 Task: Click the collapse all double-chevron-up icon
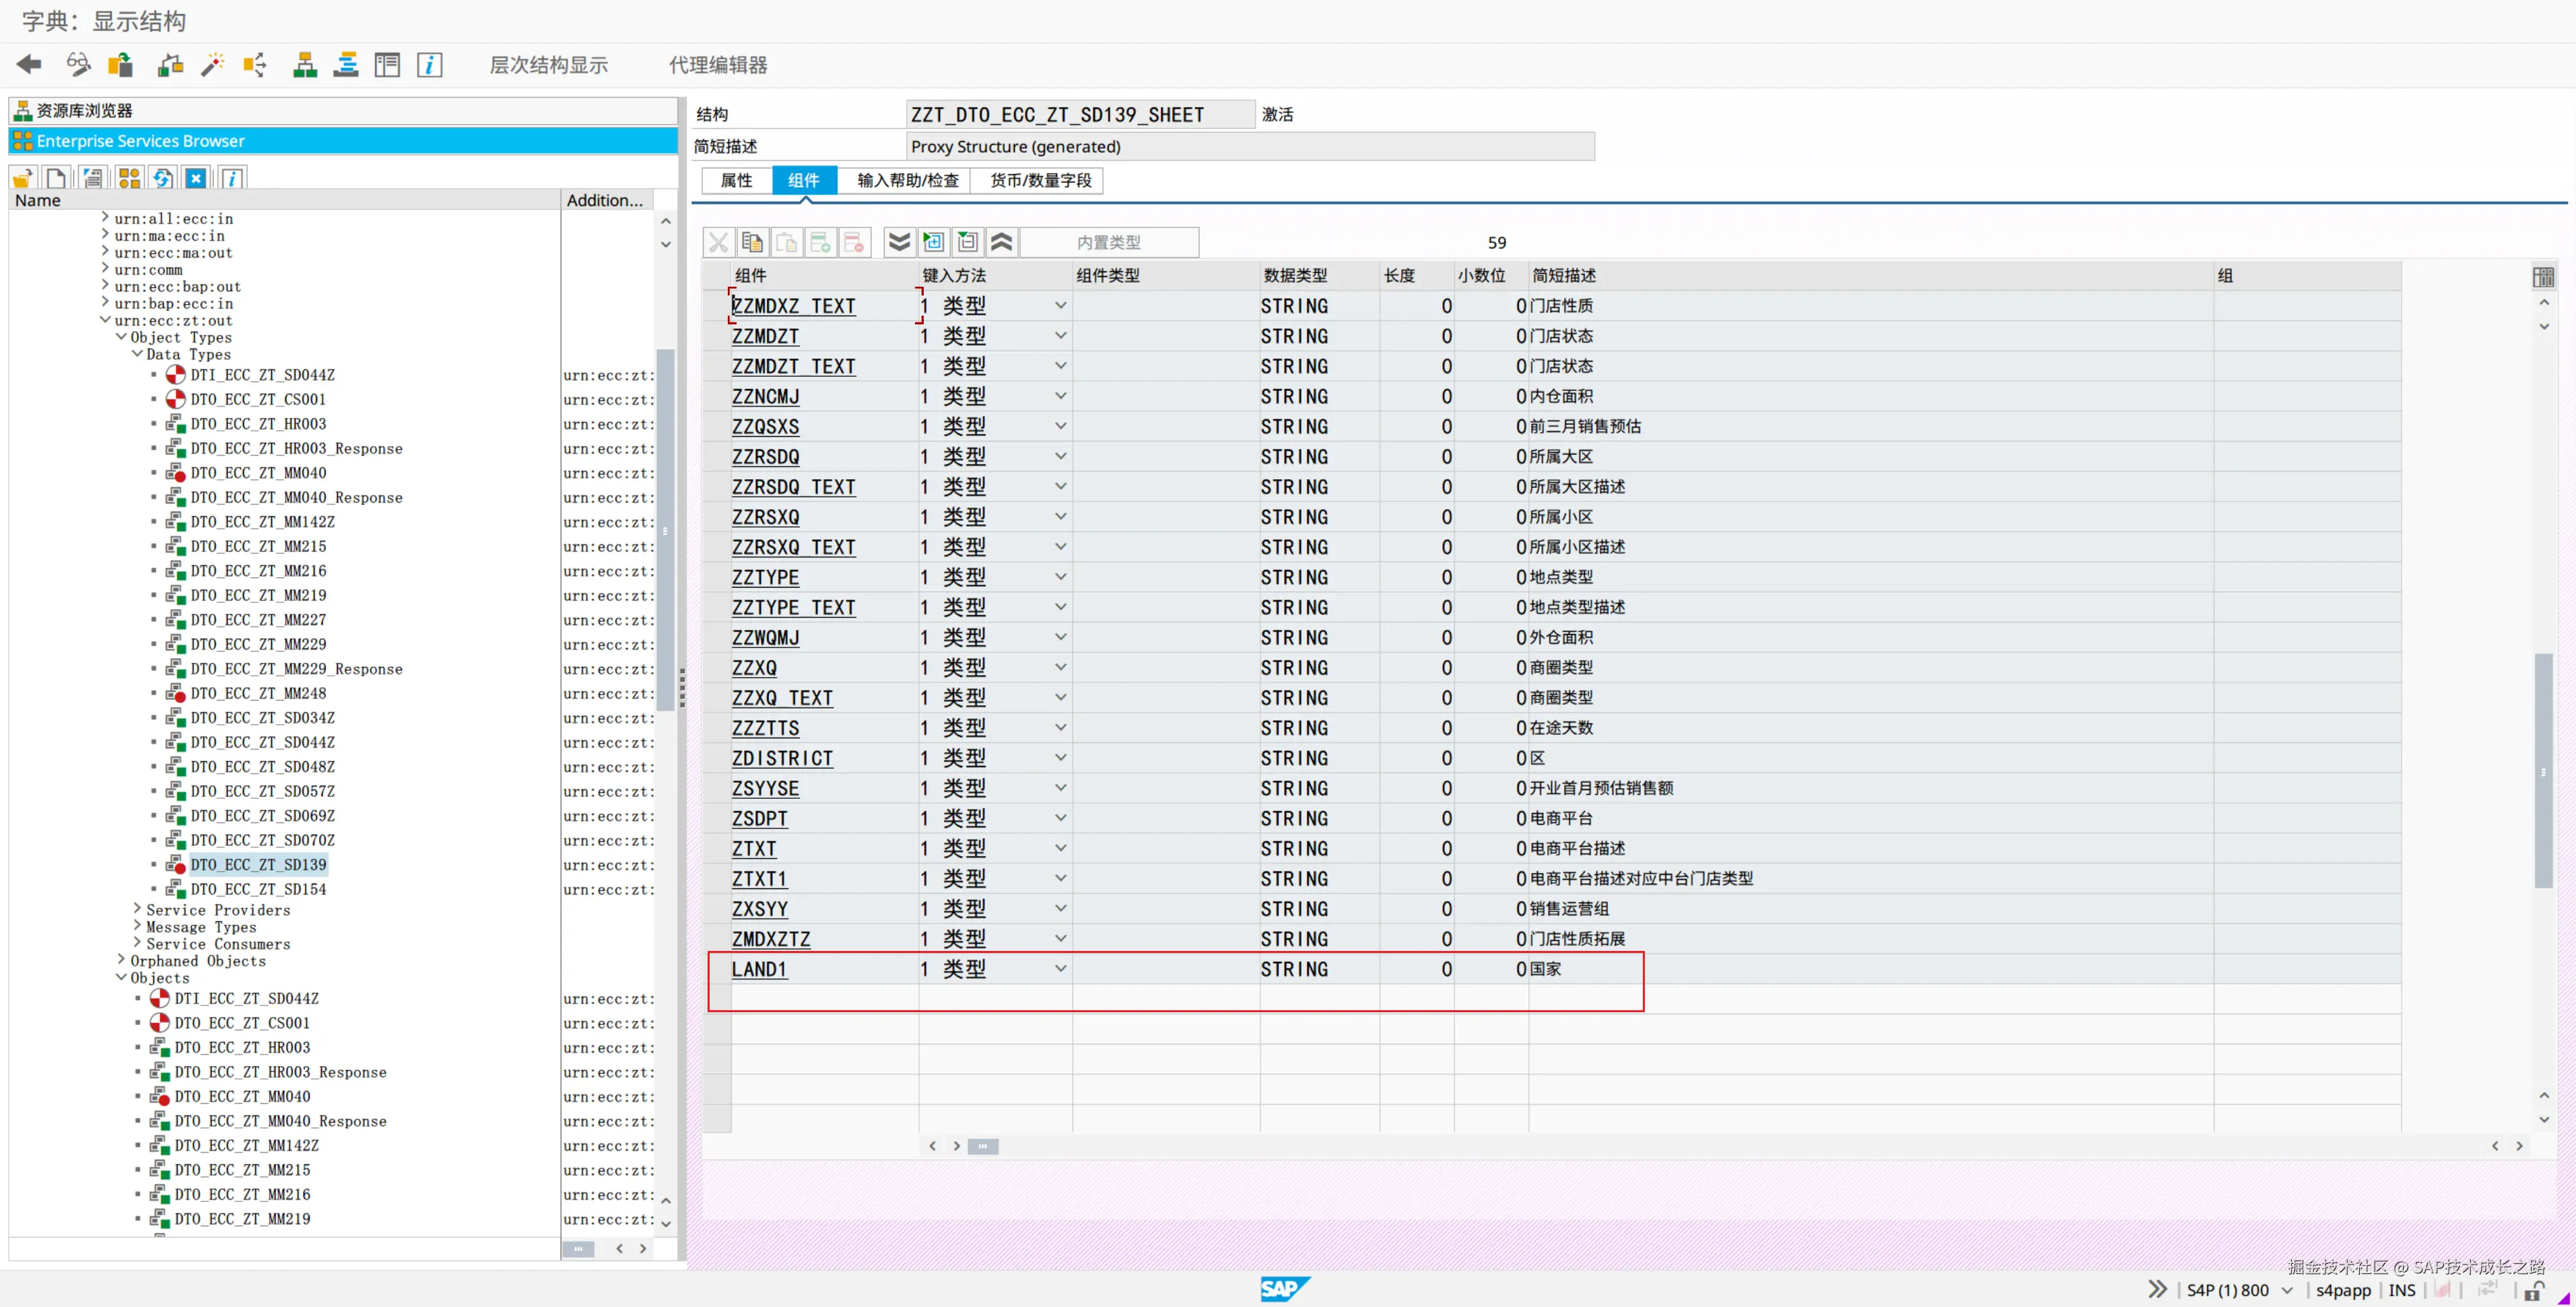1001,242
